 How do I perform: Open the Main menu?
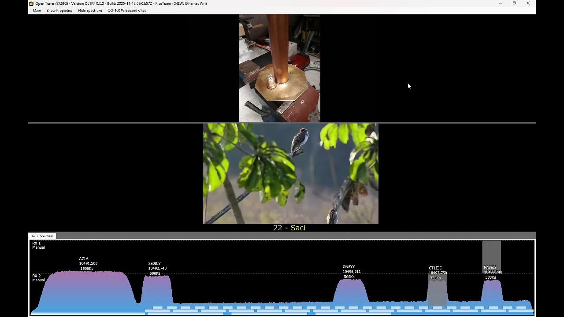(x=37, y=11)
